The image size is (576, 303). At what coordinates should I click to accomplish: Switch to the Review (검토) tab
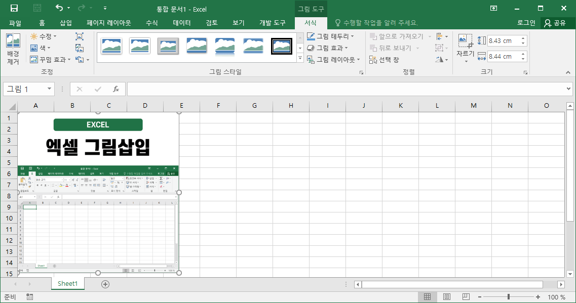(x=212, y=23)
